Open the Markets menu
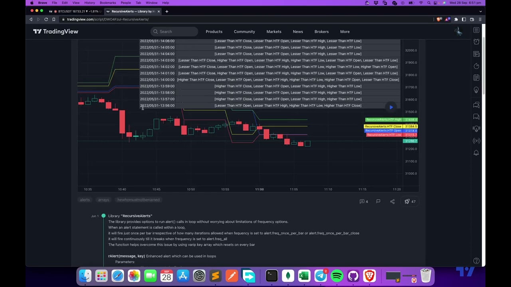This screenshot has height=287, width=511. [x=274, y=31]
